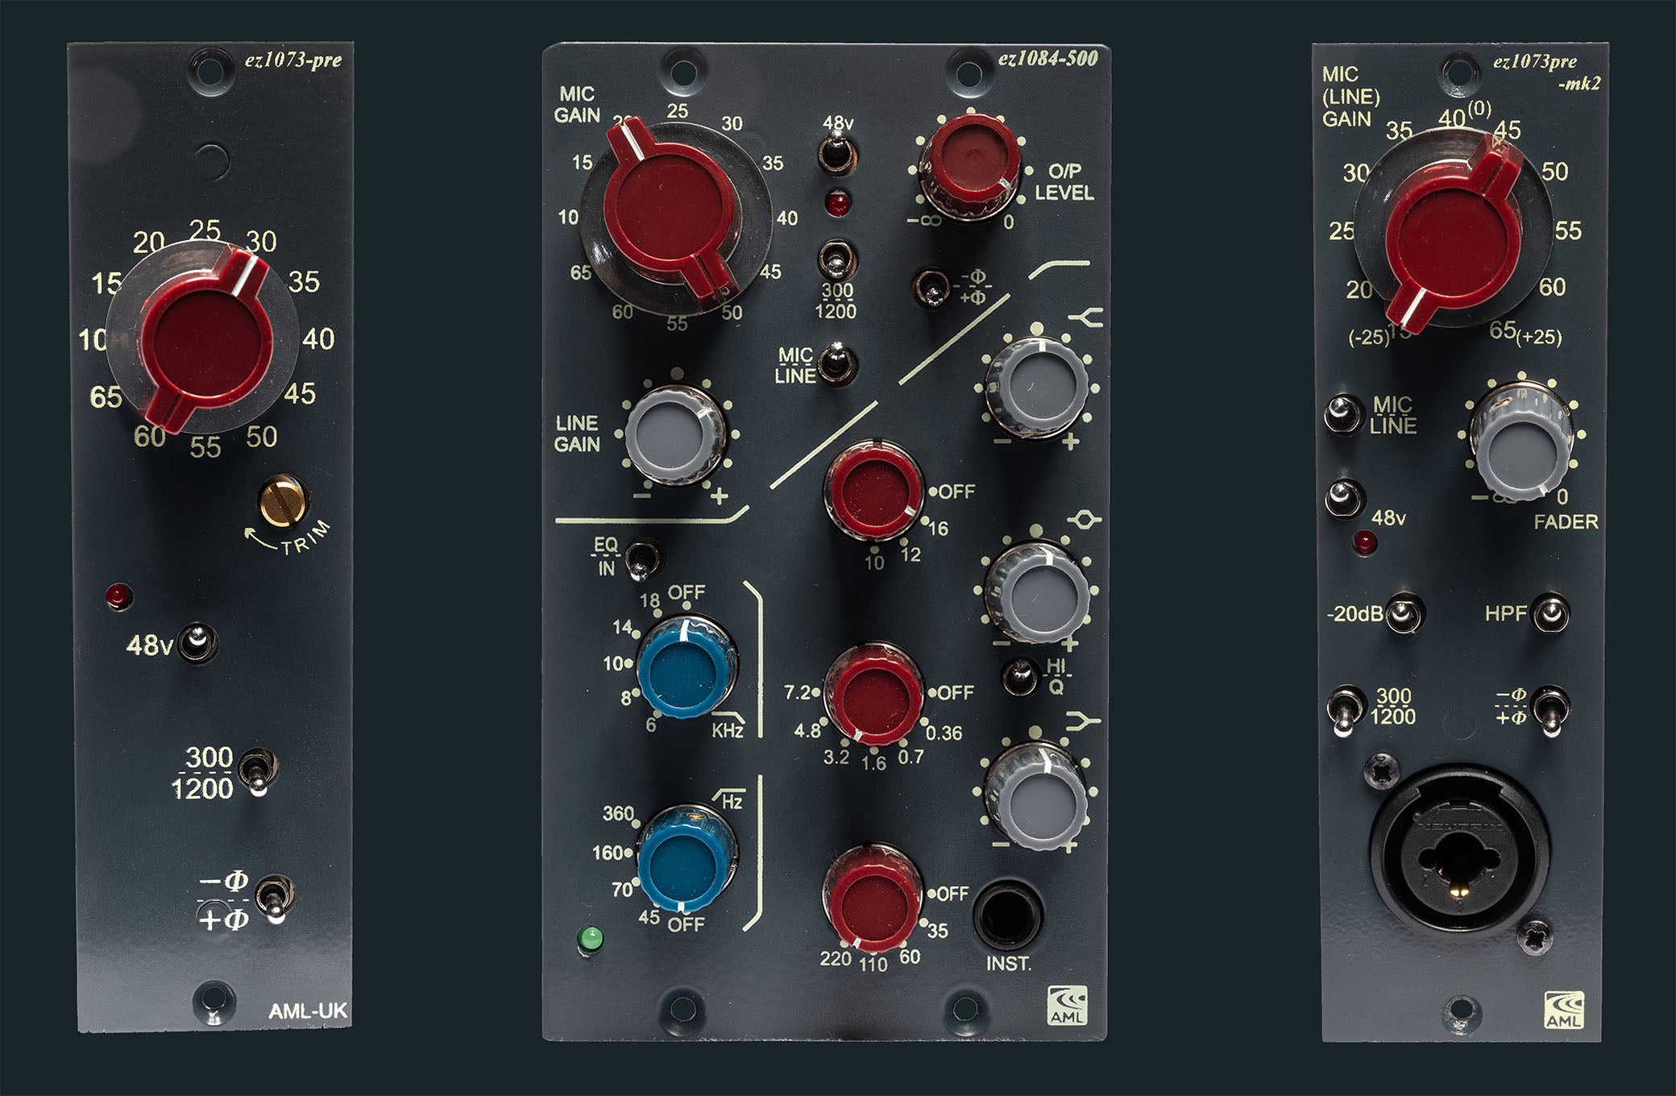Click the grey LINE GAIN knob
The height and width of the screenshot is (1096, 1676).
coord(670,435)
